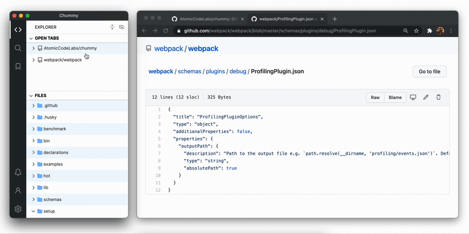Viewport: 469px width, 234px height.
Task: Open a new browser tab
Action: coord(335,19)
